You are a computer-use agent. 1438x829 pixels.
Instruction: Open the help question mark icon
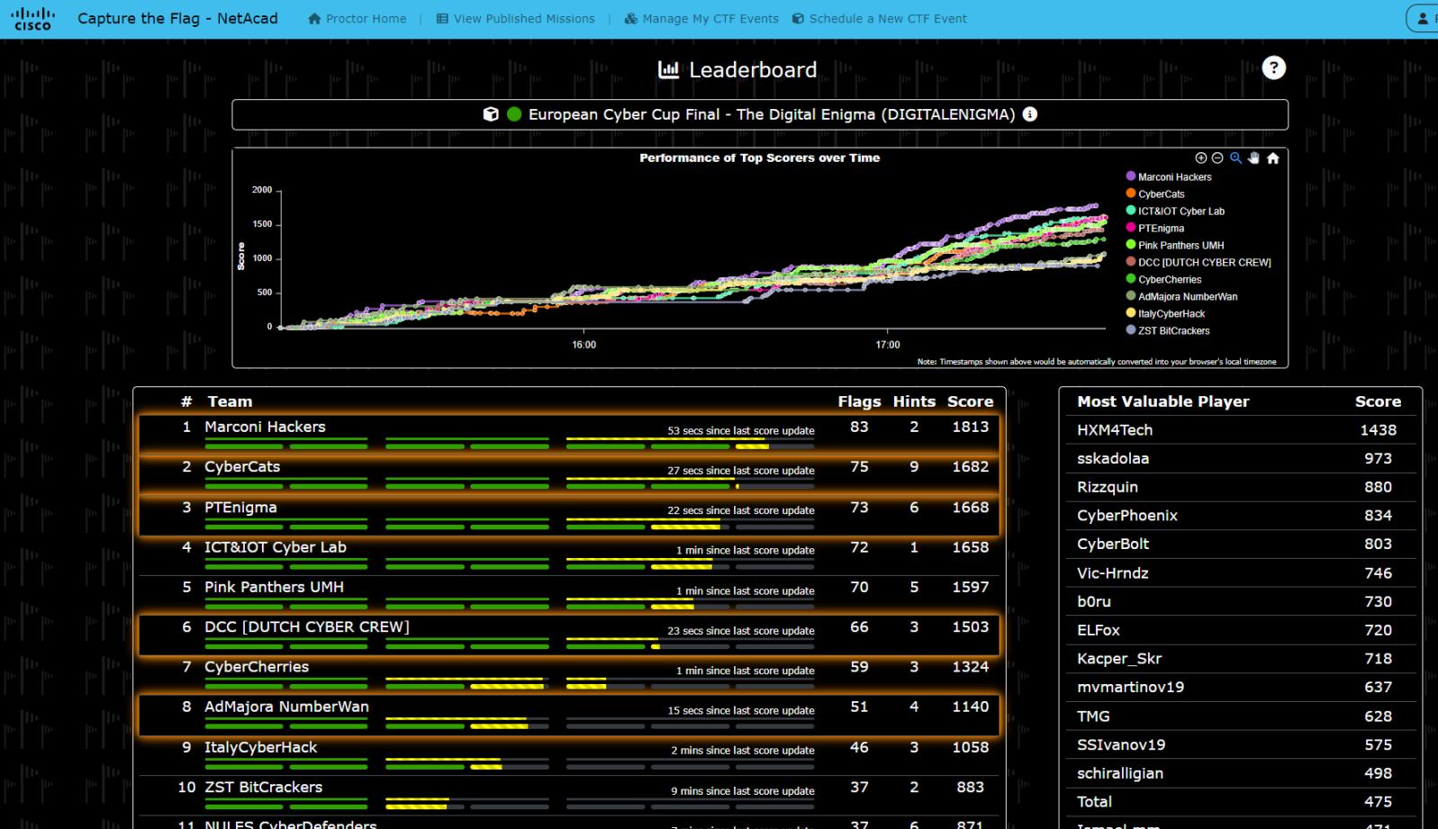point(1273,68)
